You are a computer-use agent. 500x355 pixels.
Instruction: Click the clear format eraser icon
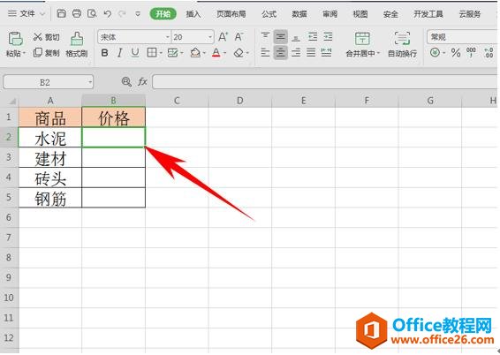point(239,53)
